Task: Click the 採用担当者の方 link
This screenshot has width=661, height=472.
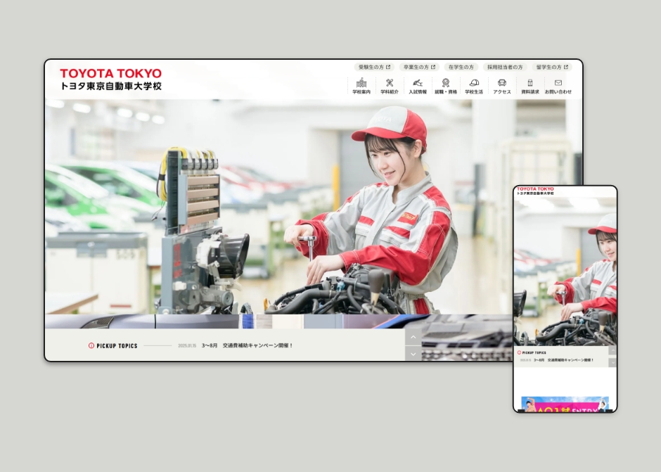Action: 506,68
